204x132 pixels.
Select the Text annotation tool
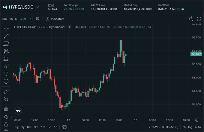click(x=6, y=74)
